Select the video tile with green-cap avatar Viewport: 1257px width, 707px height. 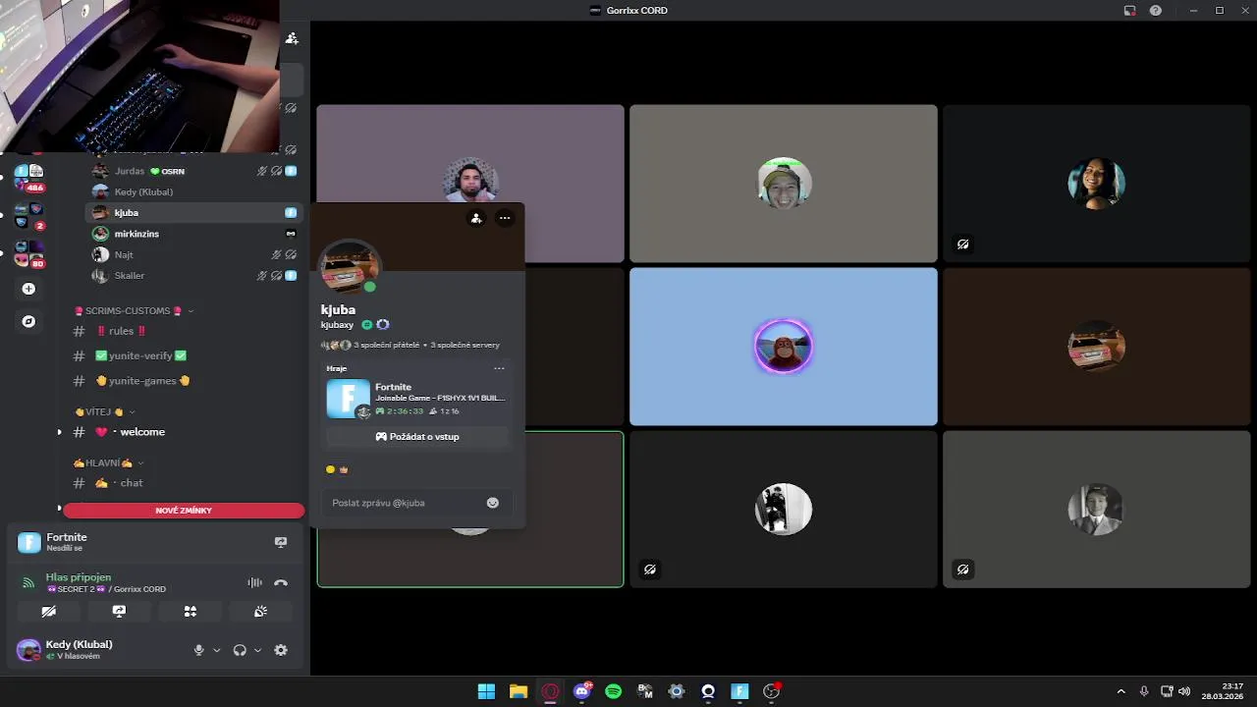pos(783,184)
